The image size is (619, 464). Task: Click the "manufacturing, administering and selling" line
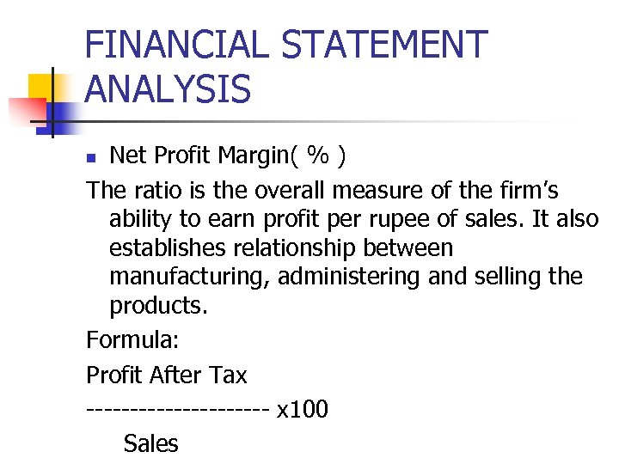click(x=346, y=278)
